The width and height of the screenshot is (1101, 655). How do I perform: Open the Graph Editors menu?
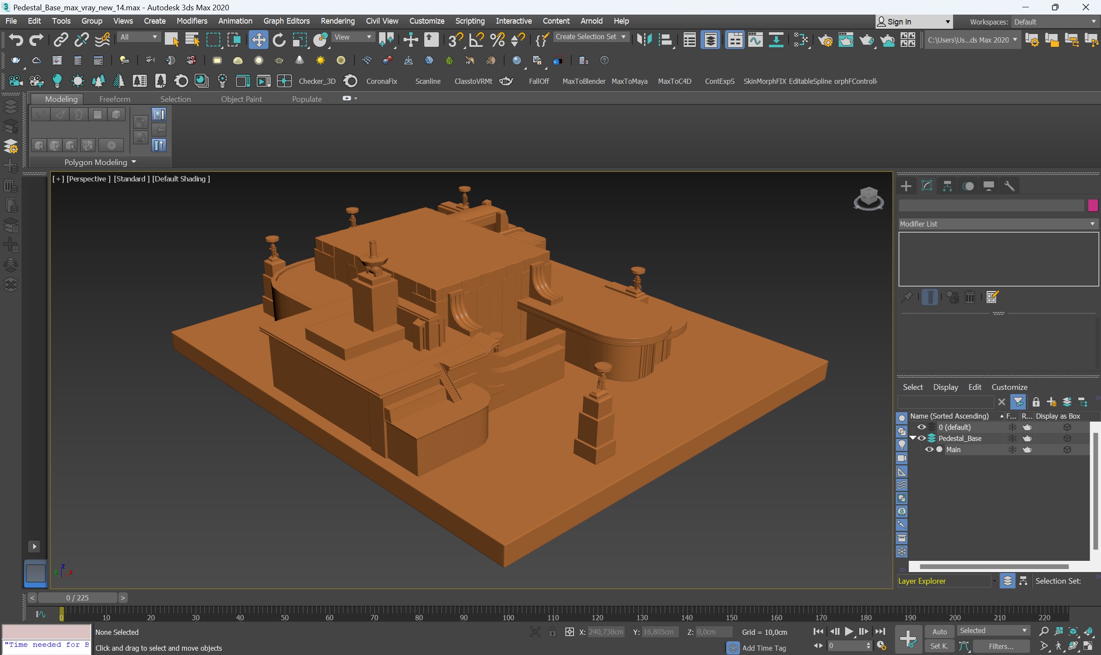(286, 21)
